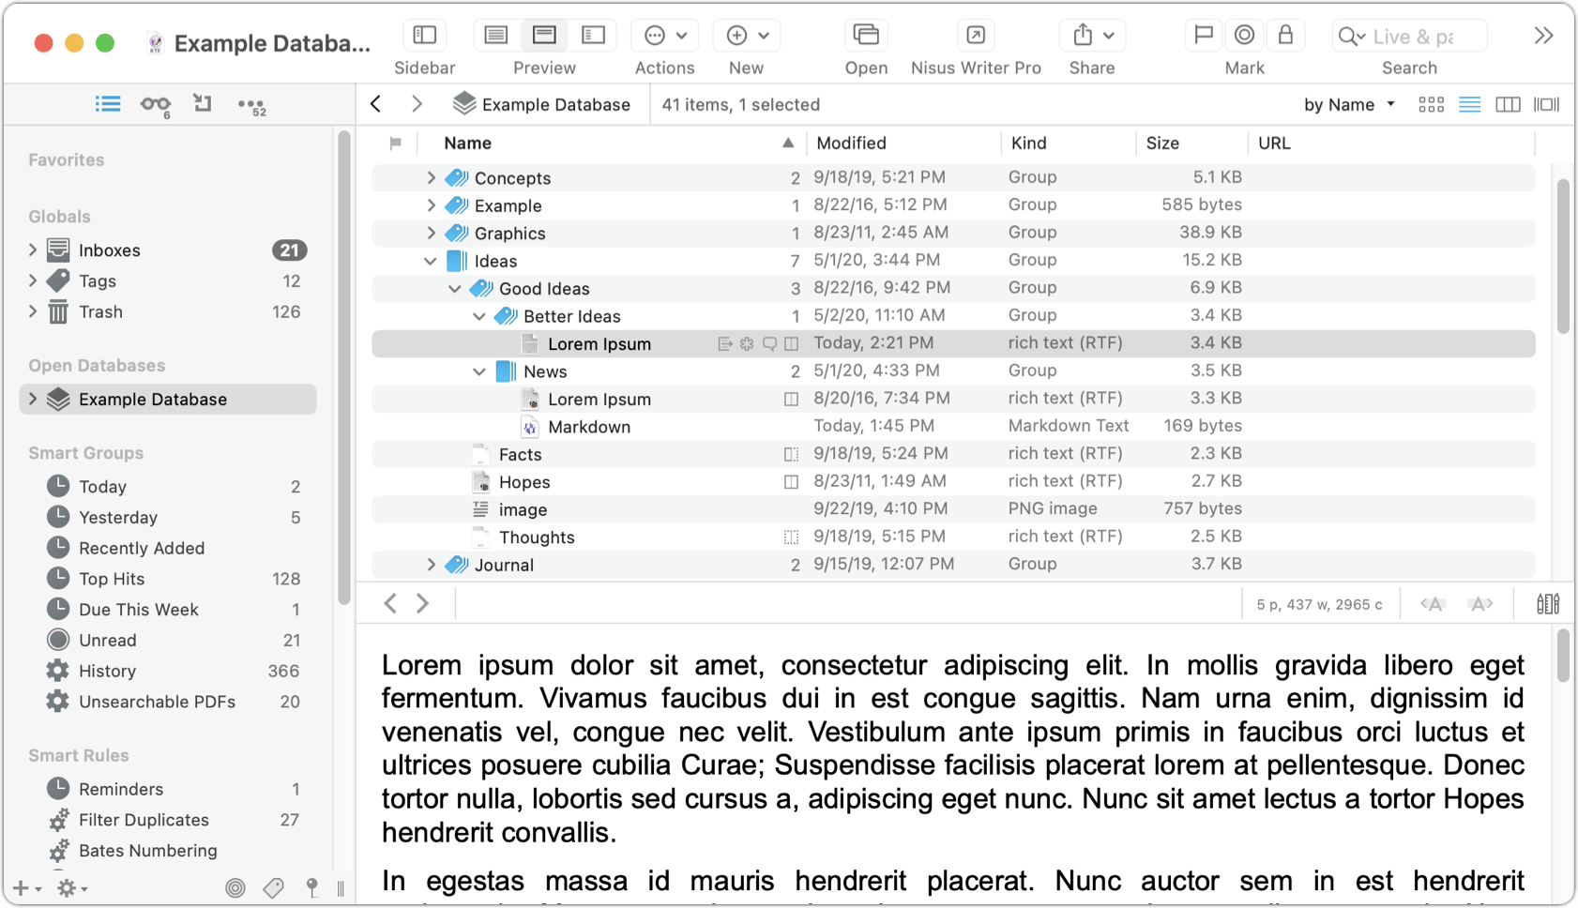Expand the Concepts group
This screenshot has width=1578, height=908.
[x=431, y=177]
